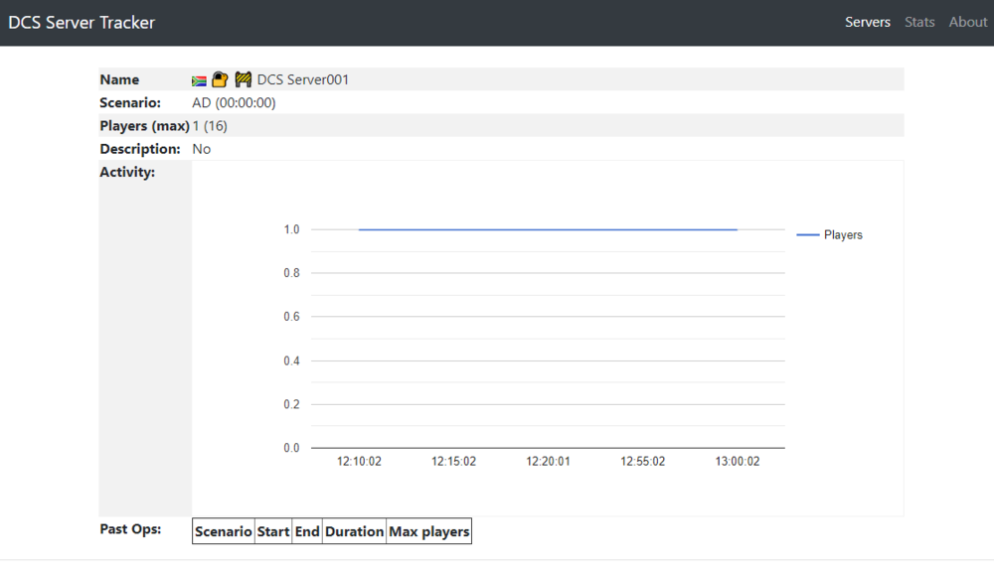Open the Servers nav item
Screen dimensions: 994x571
point(868,22)
